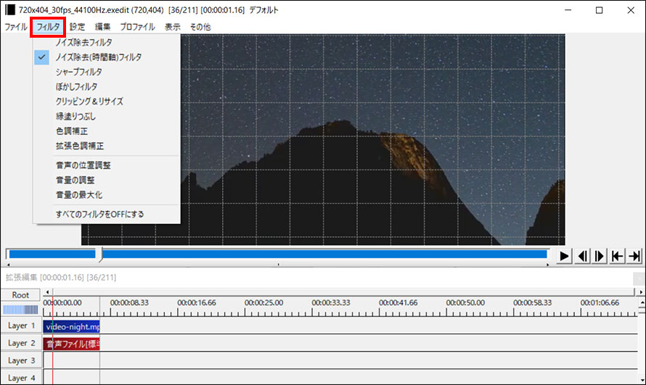The width and height of the screenshot is (646, 385).
Task: Jump to the first frame
Action: (617, 256)
